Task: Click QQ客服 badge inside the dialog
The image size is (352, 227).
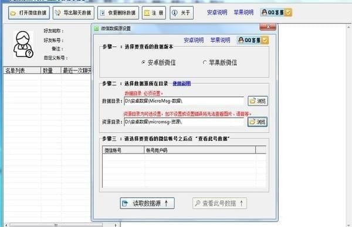Action: coord(253,40)
